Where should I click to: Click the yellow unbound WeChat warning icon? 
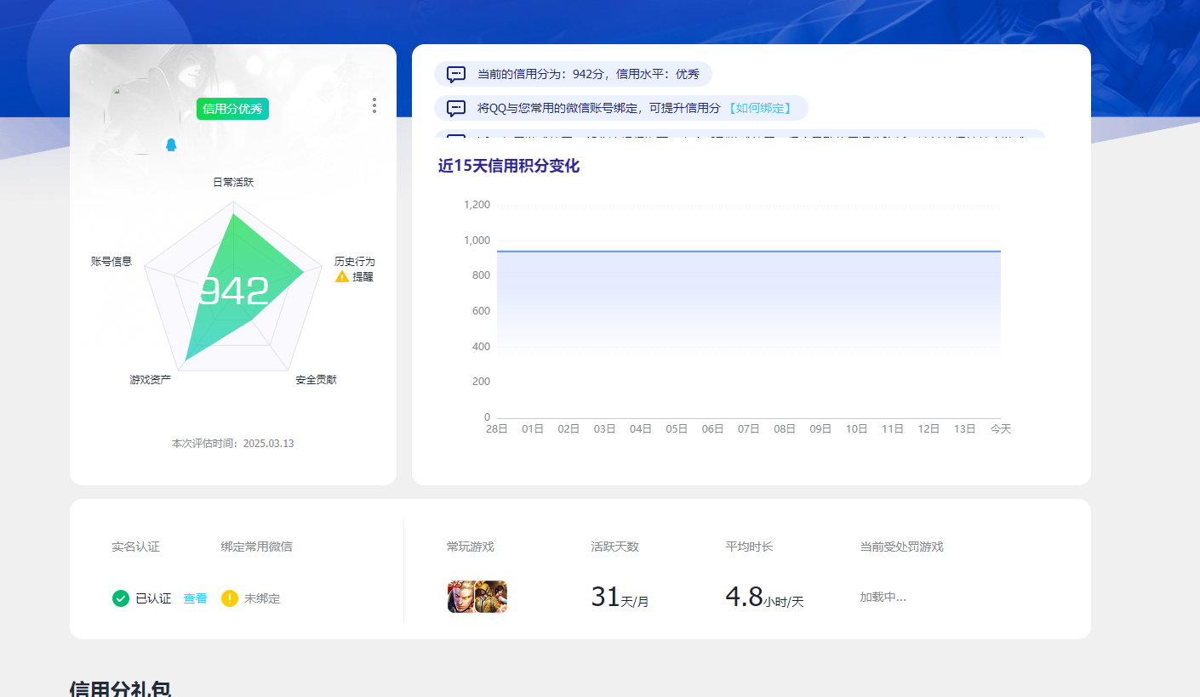pyautogui.click(x=230, y=598)
